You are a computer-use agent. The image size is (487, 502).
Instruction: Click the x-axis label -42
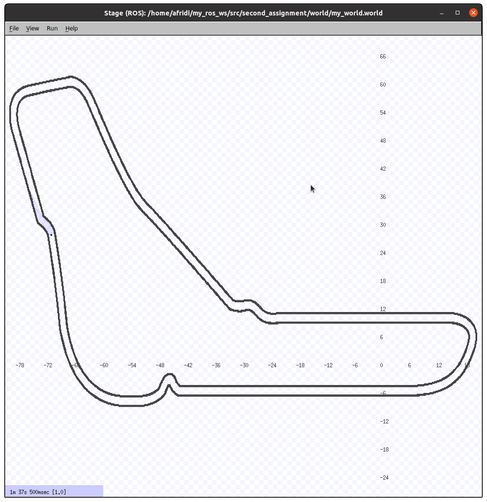click(188, 365)
